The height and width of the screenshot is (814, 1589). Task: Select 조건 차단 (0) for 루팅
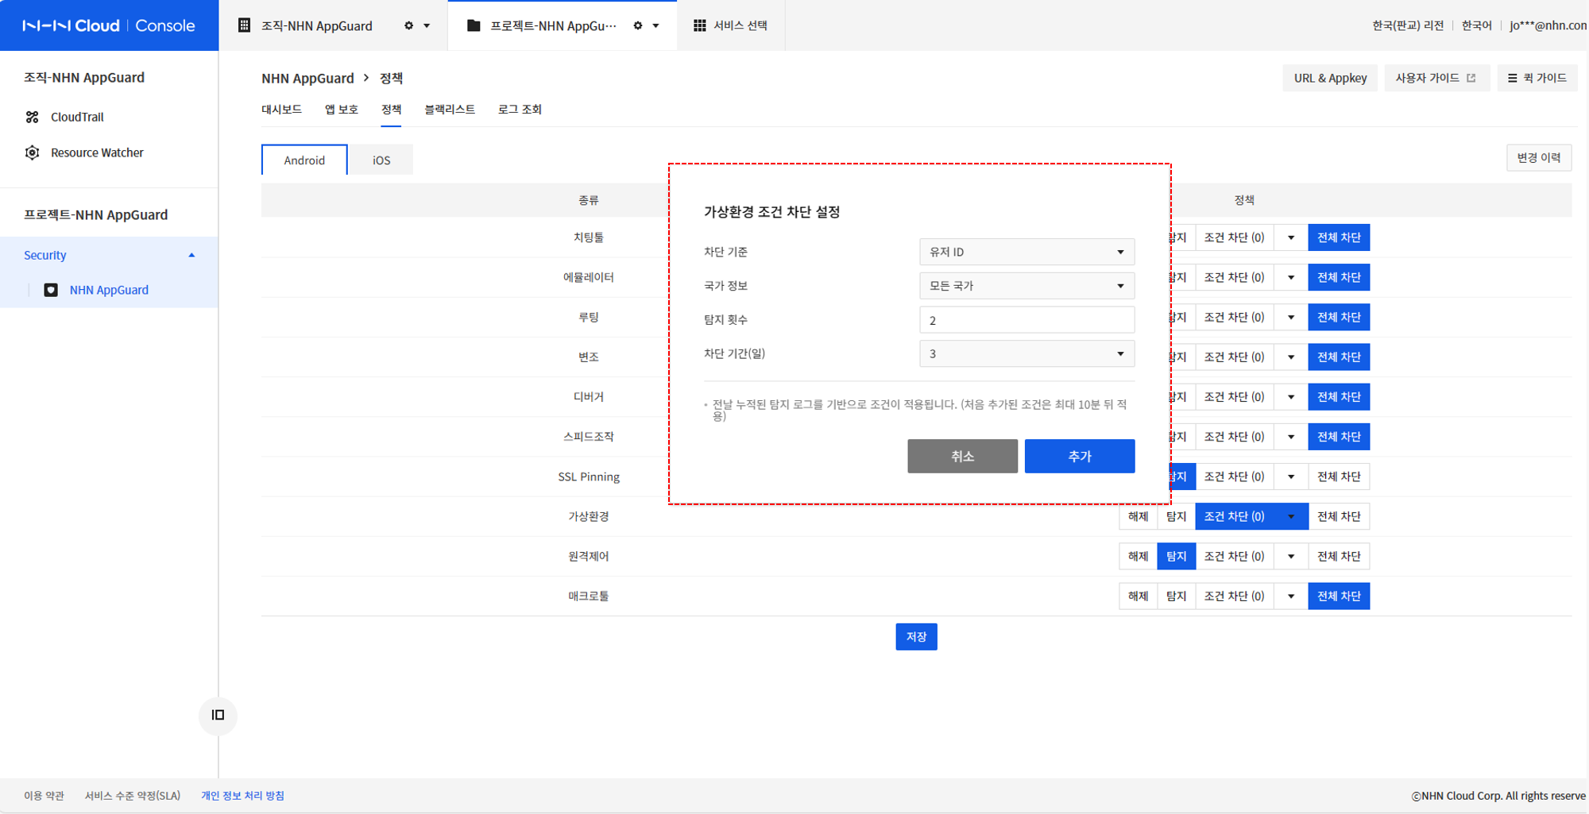click(1234, 317)
